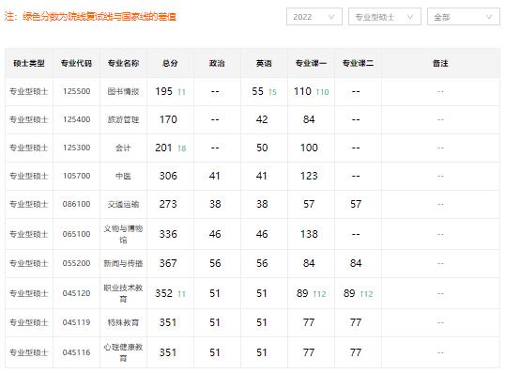Select major code 045119

(76, 322)
